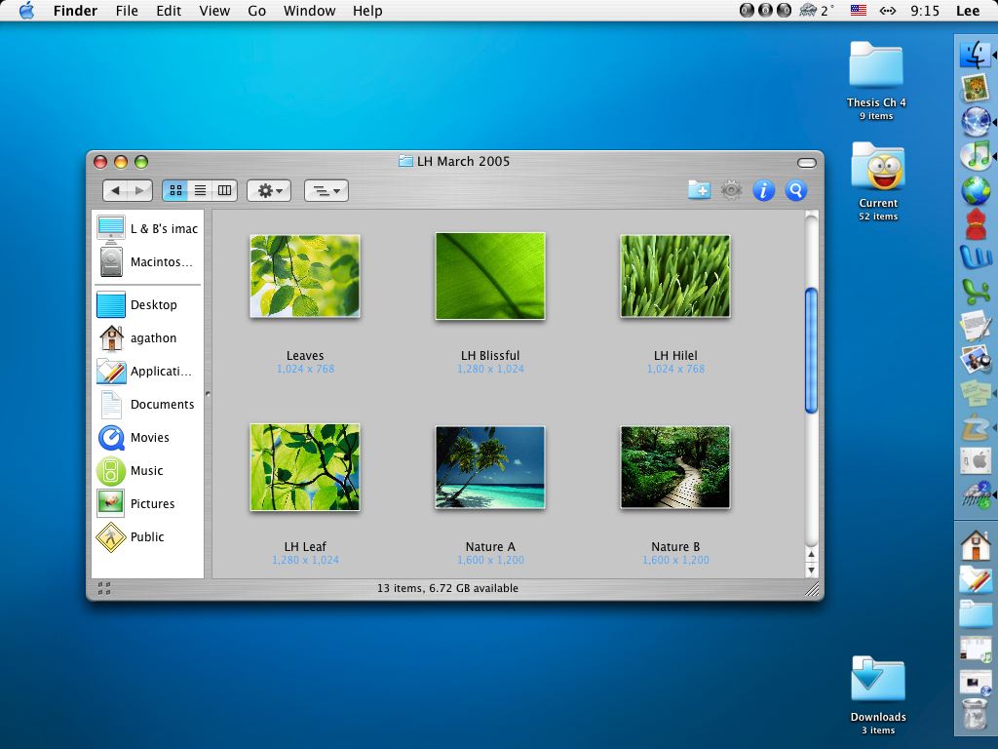The image size is (998, 749).
Task: Select icon view mode
Action: coord(175,190)
